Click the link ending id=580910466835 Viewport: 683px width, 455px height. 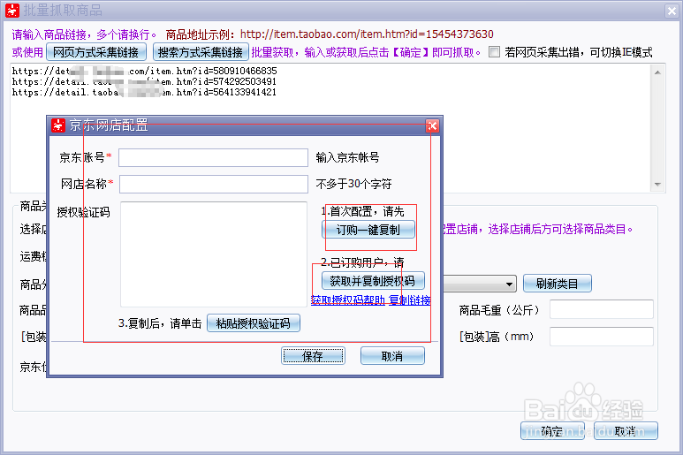pyautogui.click(x=144, y=71)
